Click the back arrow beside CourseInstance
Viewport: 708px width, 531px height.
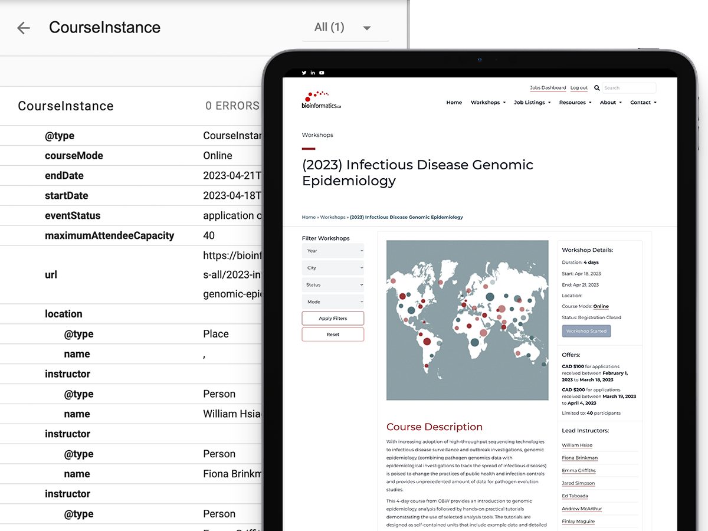24,28
